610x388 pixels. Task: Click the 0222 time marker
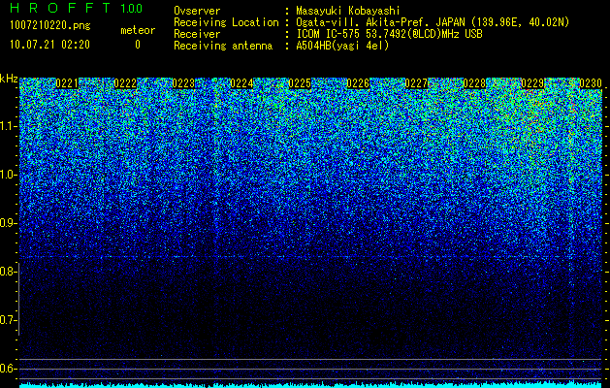pyautogui.click(x=125, y=83)
